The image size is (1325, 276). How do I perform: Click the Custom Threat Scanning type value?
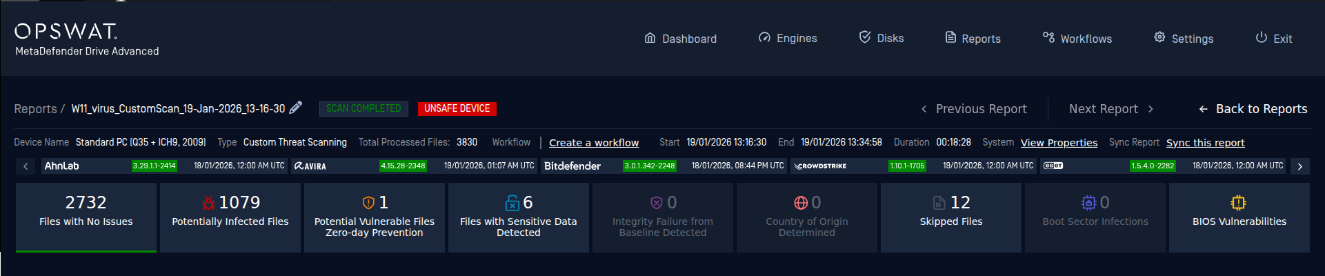click(x=295, y=142)
